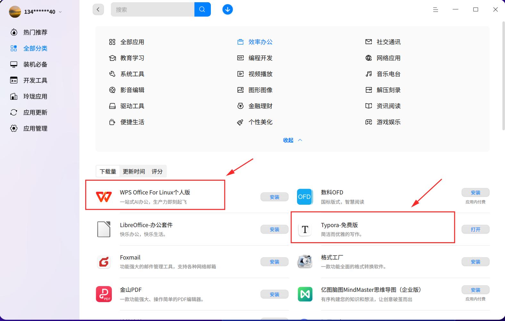
Task: Install 金山PDF
Action: point(274,294)
